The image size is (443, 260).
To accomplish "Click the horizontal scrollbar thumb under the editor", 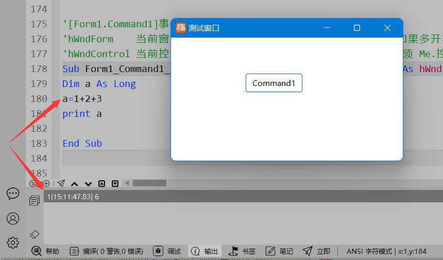I will pyautogui.click(x=149, y=183).
